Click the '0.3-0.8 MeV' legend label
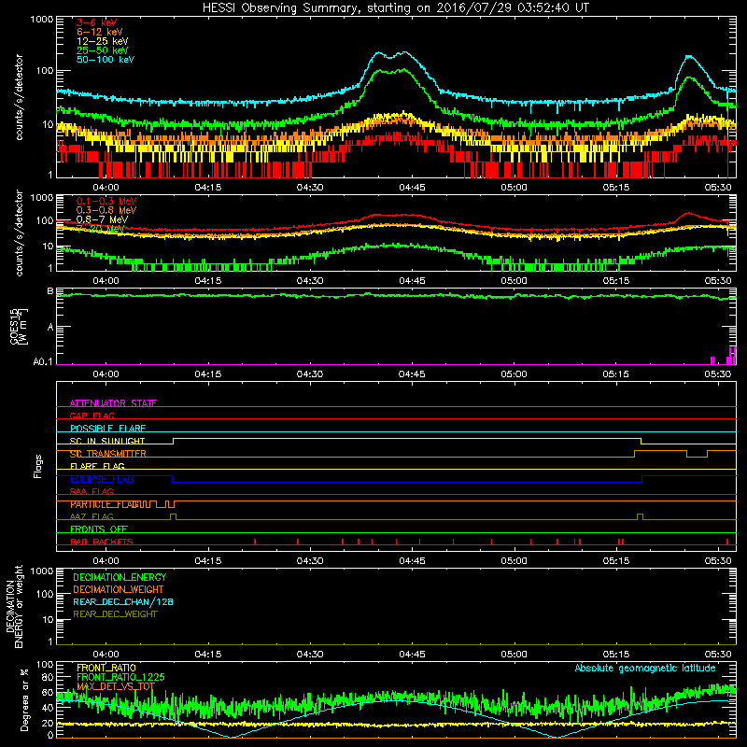747x747 pixels. pos(106,210)
